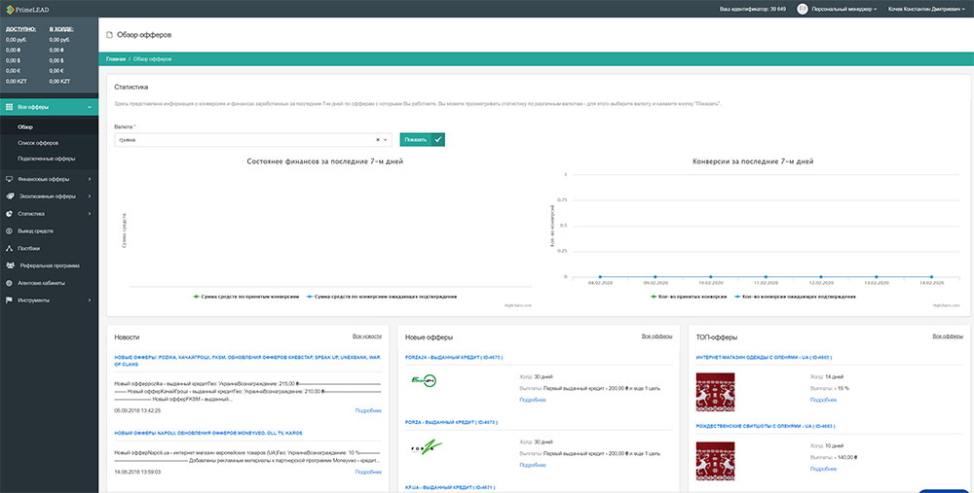The image size is (974, 493).
Task: Click the Главная breadcrumb link
Action: click(116, 59)
